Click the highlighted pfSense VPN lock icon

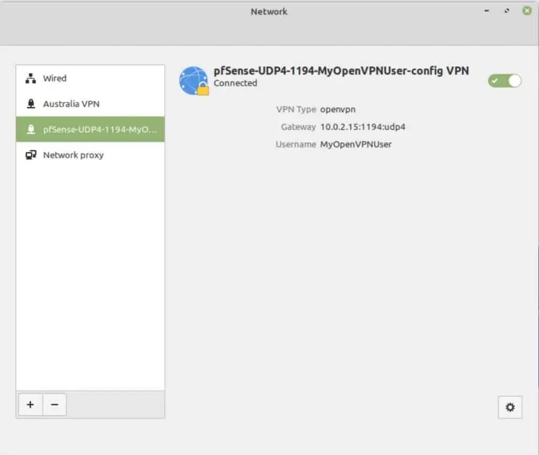(x=31, y=129)
